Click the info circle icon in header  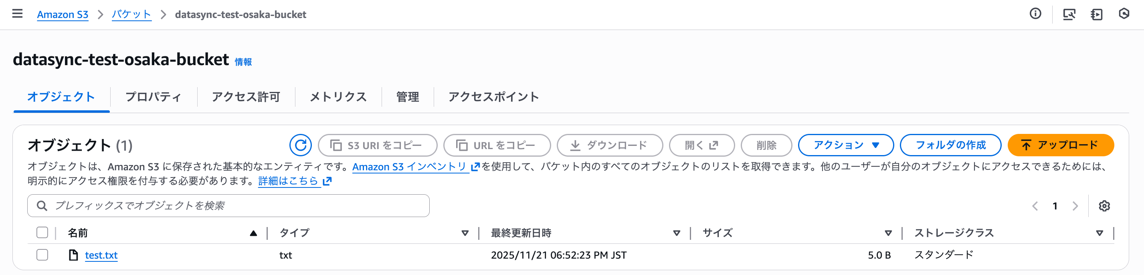(1035, 14)
